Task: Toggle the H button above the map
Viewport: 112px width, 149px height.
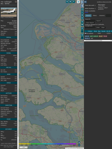Action: (70, 2)
